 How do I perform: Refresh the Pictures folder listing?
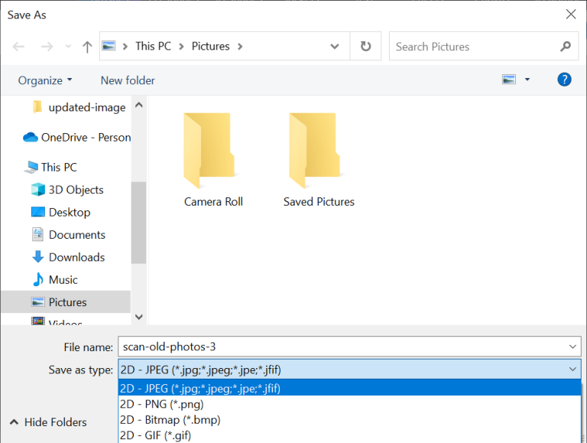coord(365,46)
